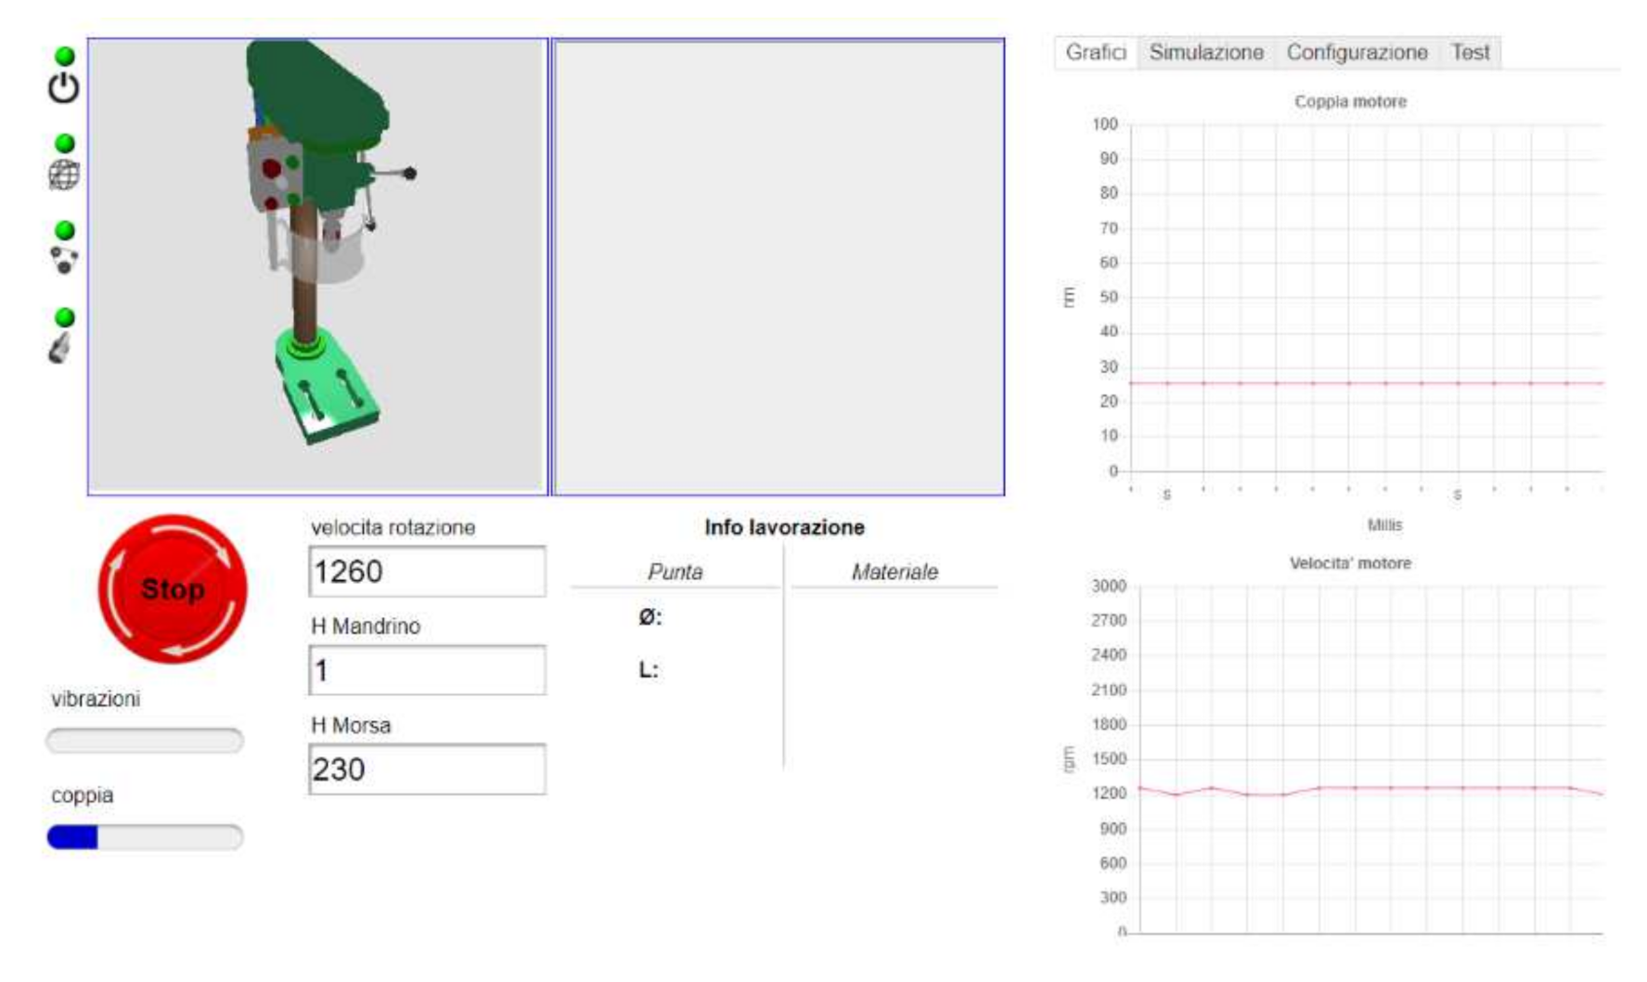Focus the H Mandrino input field
Image resolution: width=1647 pixels, height=982 pixels.
[427, 670]
